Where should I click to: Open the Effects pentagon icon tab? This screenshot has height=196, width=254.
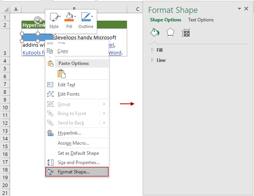point(170,33)
